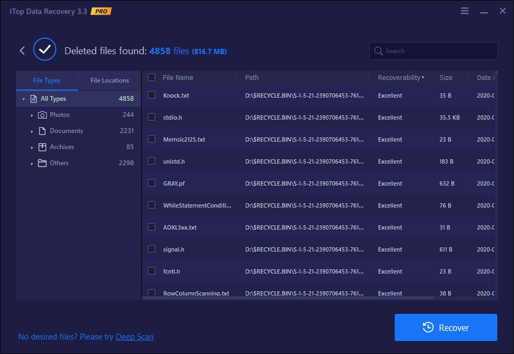Click the Recover button
This screenshot has height=354, width=514.
pyautogui.click(x=446, y=327)
